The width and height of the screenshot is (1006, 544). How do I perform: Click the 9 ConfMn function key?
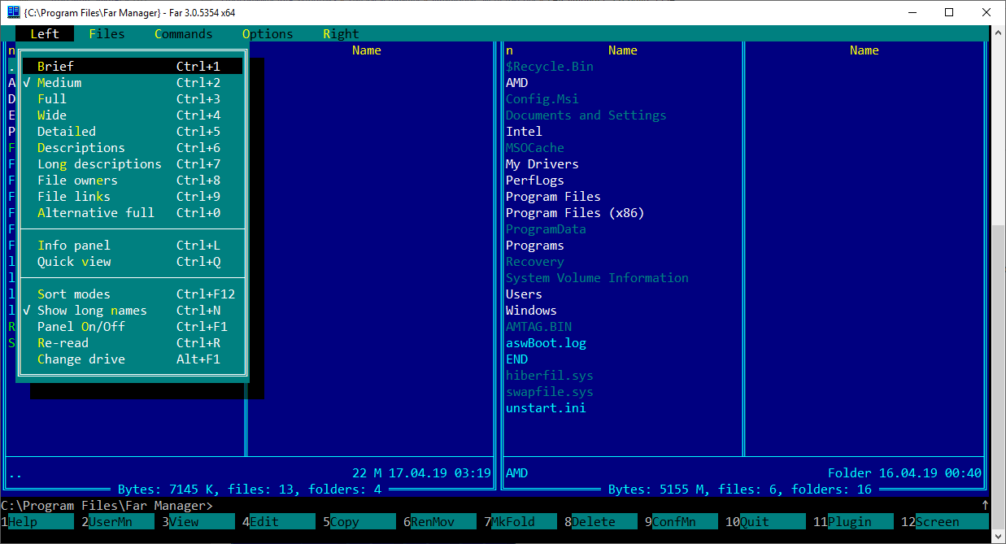681,522
